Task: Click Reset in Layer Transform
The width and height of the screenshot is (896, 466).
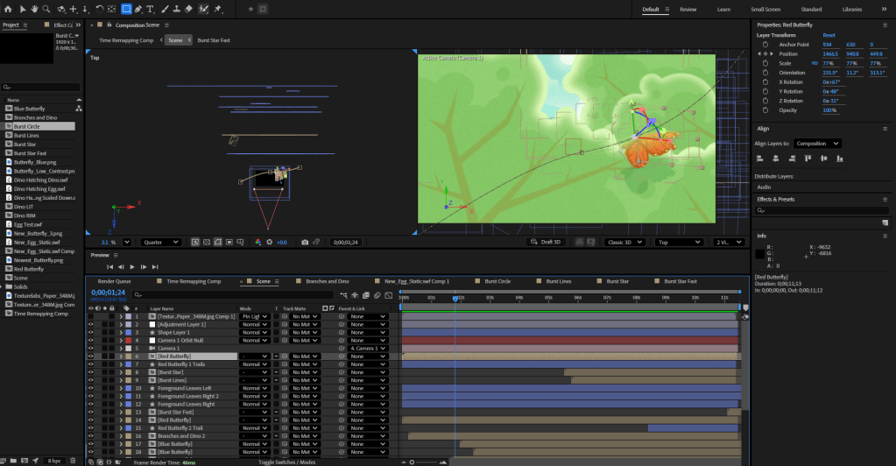Action: tap(829, 35)
